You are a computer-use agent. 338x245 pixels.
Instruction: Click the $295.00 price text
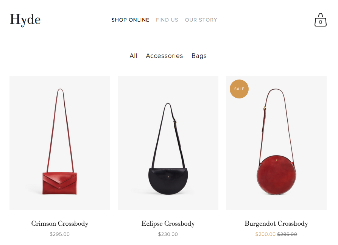pyautogui.click(x=60, y=234)
